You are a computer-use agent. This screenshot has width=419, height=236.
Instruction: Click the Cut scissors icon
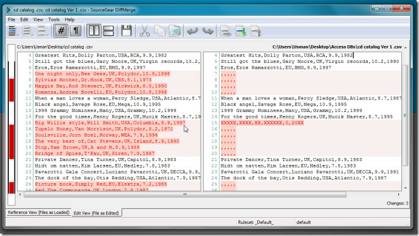[x=145, y=31]
